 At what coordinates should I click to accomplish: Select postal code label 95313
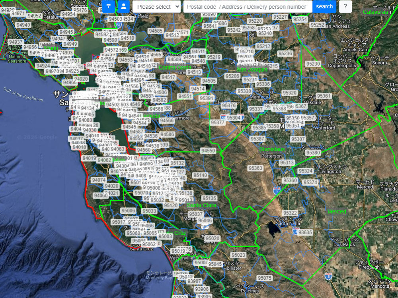[287, 163]
